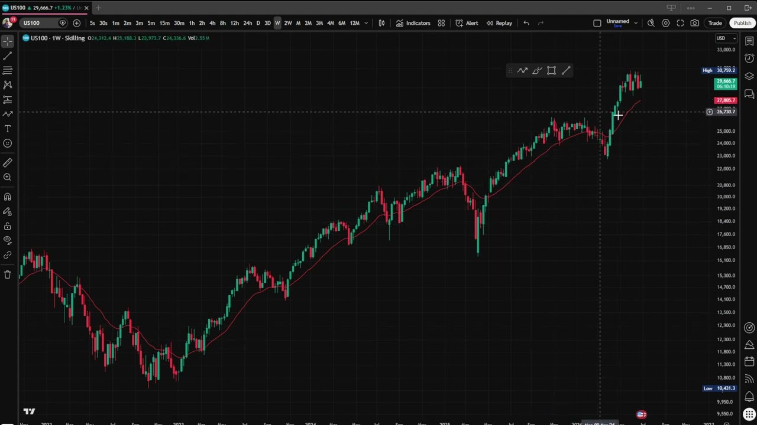Open the linked drawings sync icon
This screenshot has height=425, width=757.
coord(8,255)
